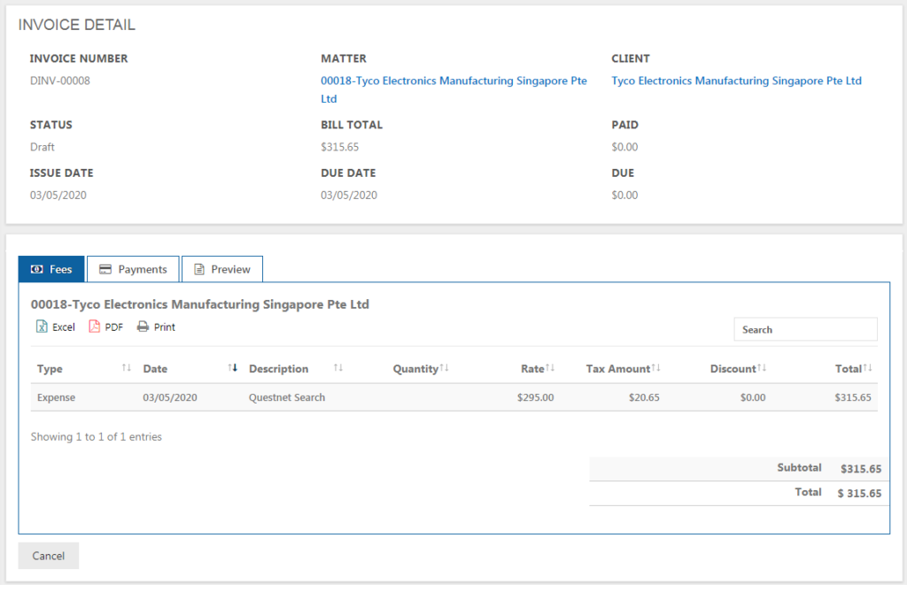Image resolution: width=907 pixels, height=592 pixels.
Task: Click the Bill Total $315.65 value
Action: click(x=339, y=147)
